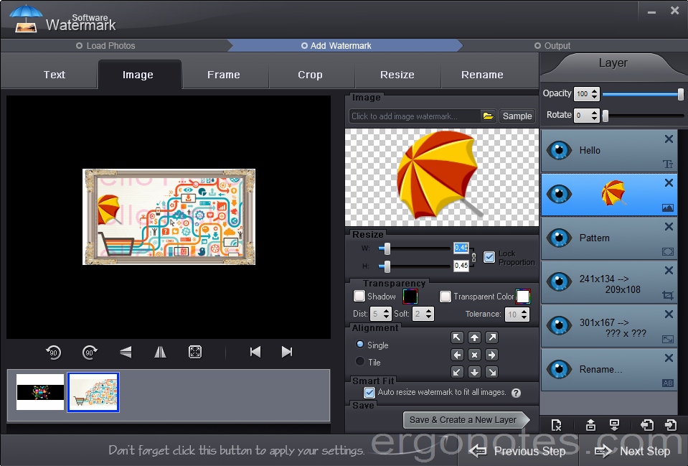Click the delete-layer page icon in layer toolbar

pos(556,425)
